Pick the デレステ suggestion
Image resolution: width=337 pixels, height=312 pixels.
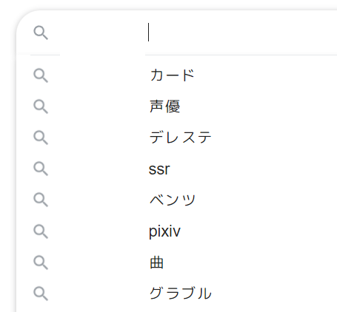(181, 138)
